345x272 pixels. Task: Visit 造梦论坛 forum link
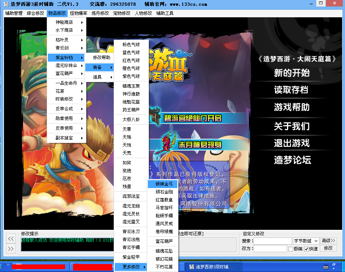(x=292, y=160)
